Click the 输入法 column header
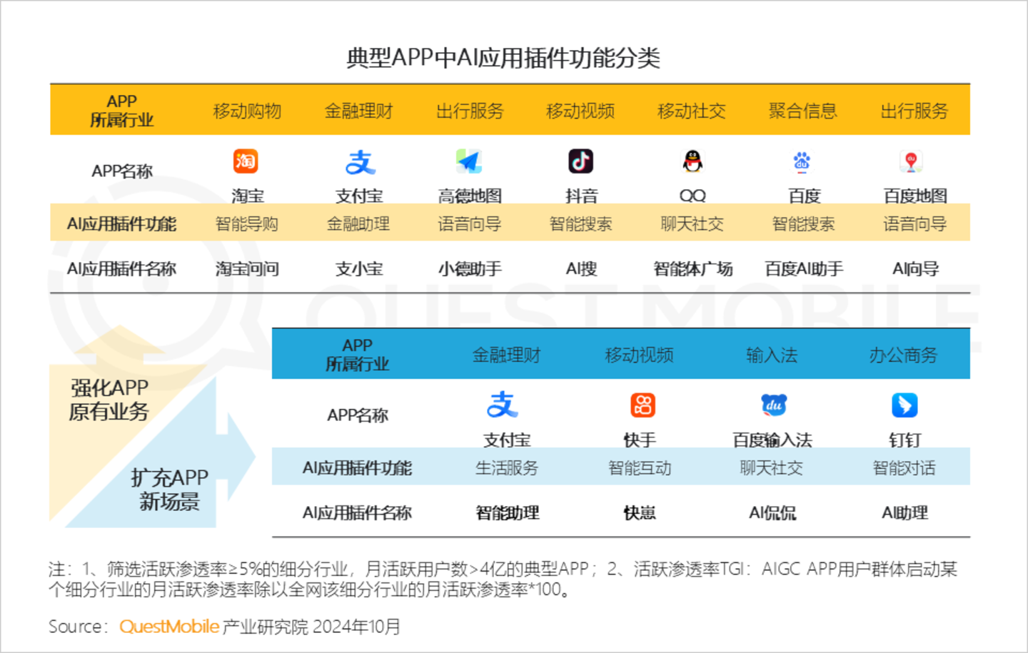This screenshot has width=1028, height=653. point(772,355)
